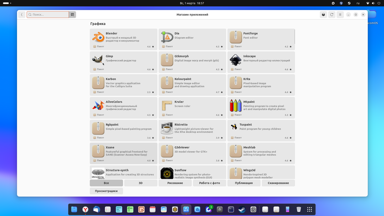Click the volume icon in top panel
The image size is (384, 216).
tap(374, 3)
